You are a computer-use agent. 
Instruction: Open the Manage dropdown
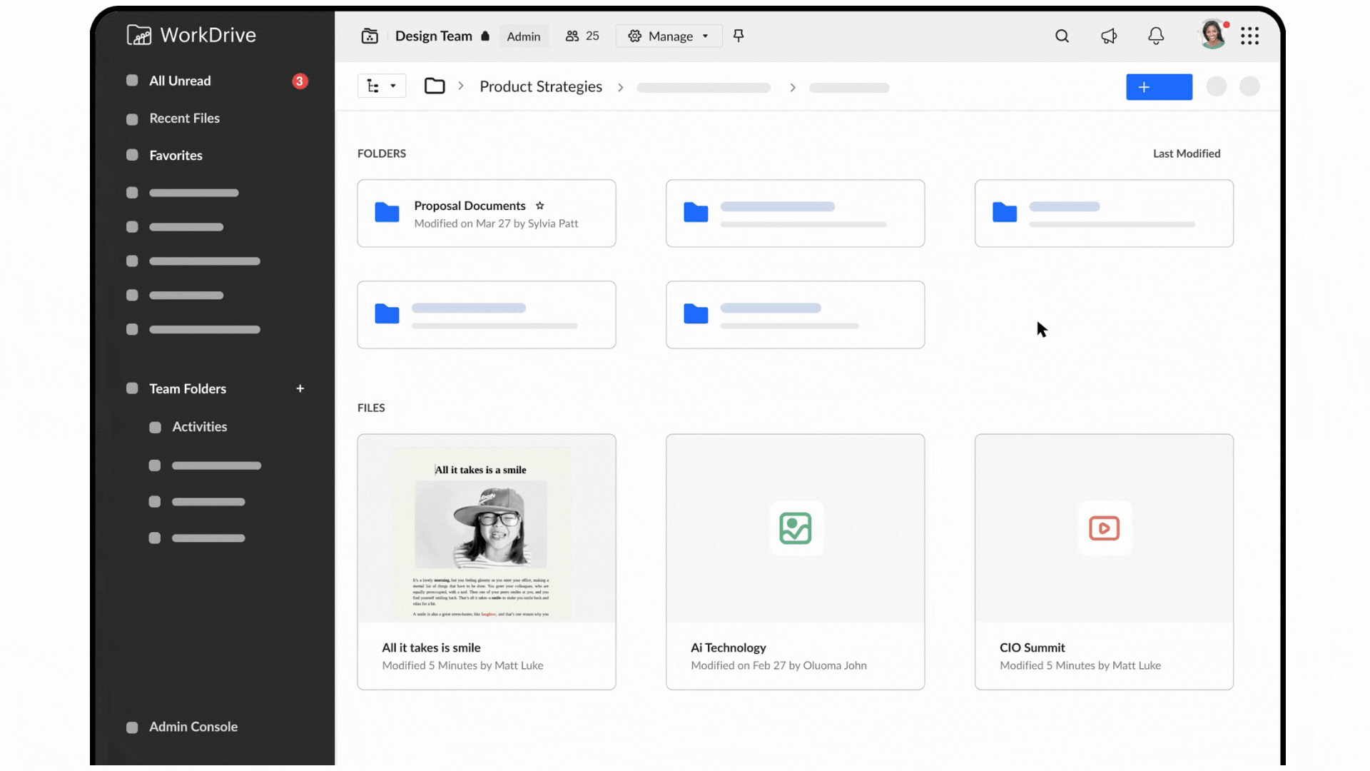pos(669,36)
